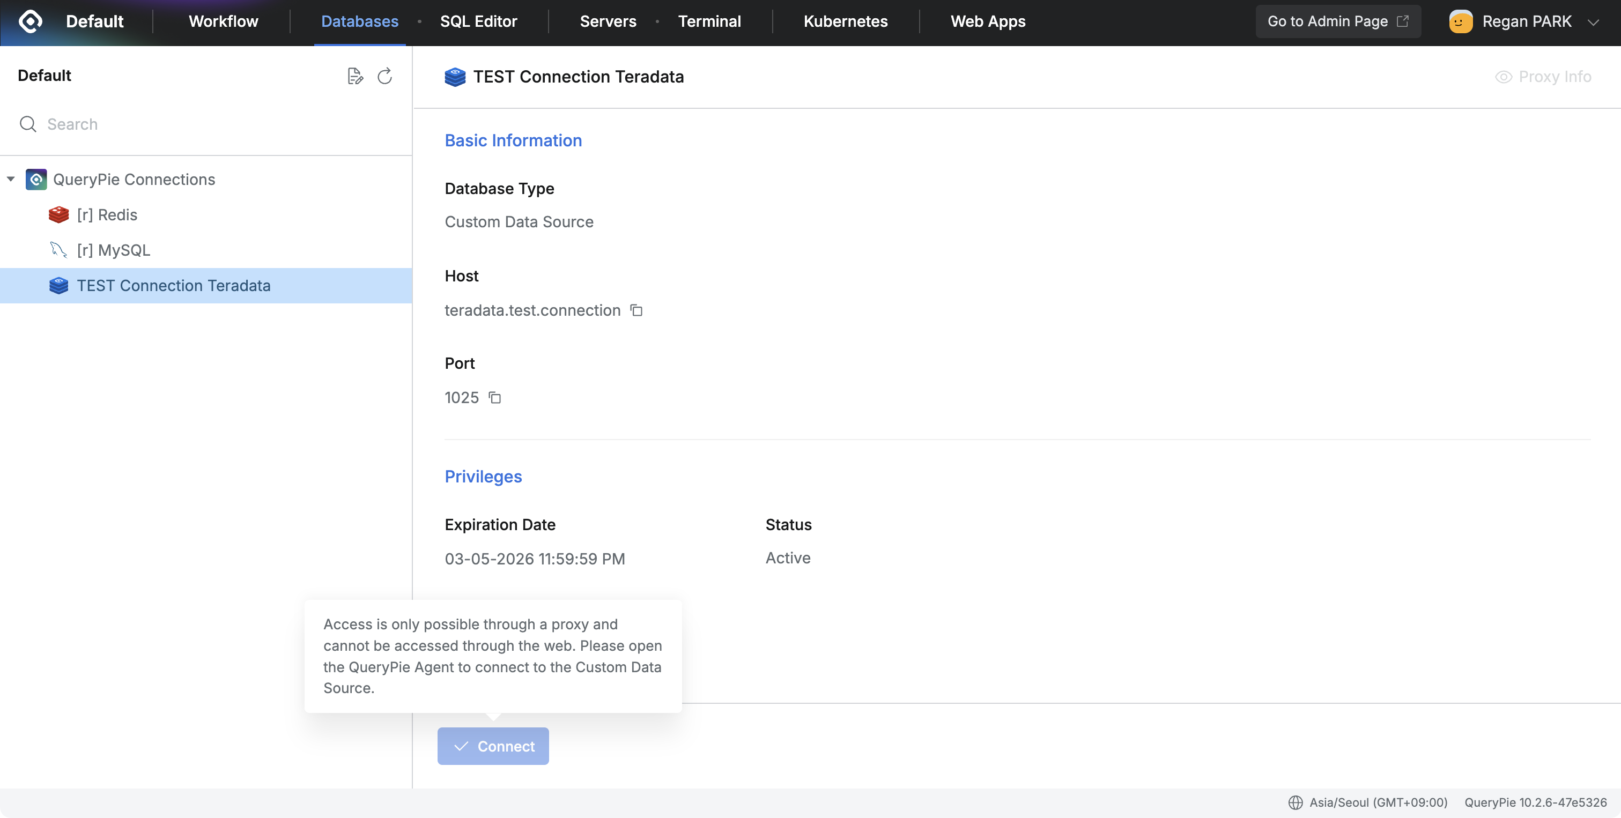The width and height of the screenshot is (1621, 818).
Task: Switch to the SQL Editor tab
Action: click(478, 21)
